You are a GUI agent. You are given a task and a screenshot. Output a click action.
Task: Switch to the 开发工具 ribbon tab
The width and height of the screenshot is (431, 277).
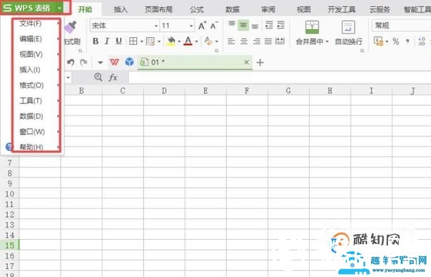click(x=342, y=9)
